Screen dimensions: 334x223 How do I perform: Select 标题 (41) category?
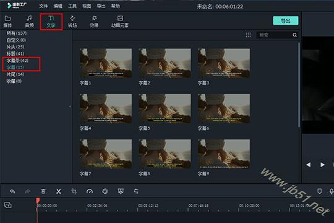(x=15, y=53)
